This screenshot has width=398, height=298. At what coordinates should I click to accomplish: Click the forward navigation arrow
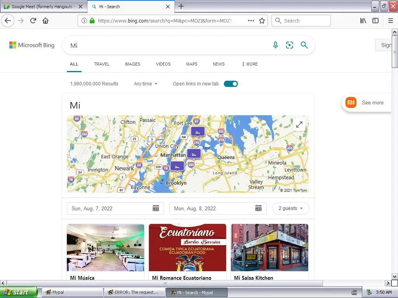point(21,21)
